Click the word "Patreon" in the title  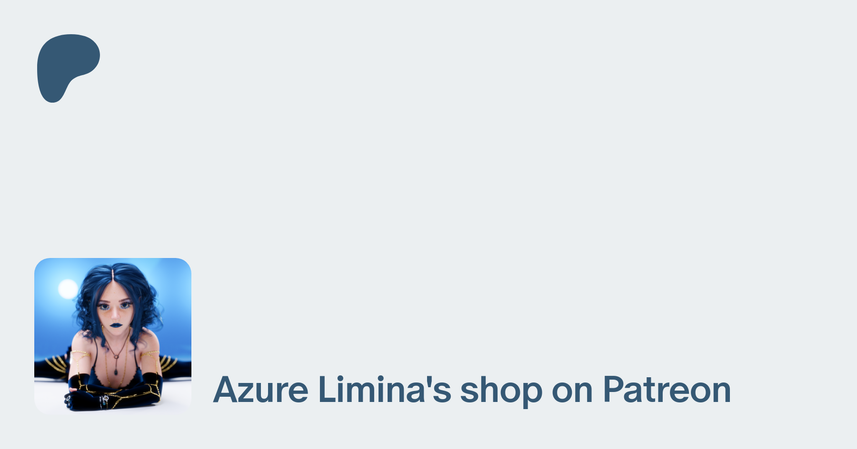point(667,390)
